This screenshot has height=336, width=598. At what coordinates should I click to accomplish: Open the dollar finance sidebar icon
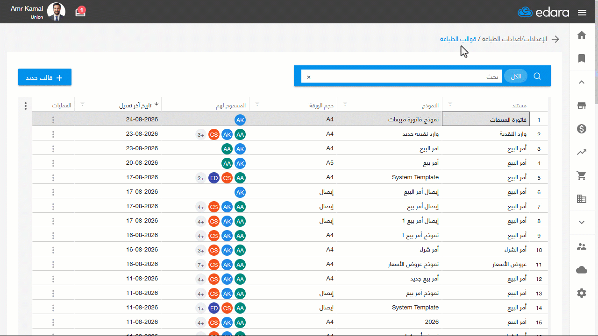(x=582, y=129)
